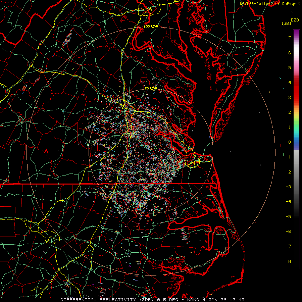Click the -4 value on the dB scale
The height and width of the screenshot is (302, 302).
pos(288,202)
